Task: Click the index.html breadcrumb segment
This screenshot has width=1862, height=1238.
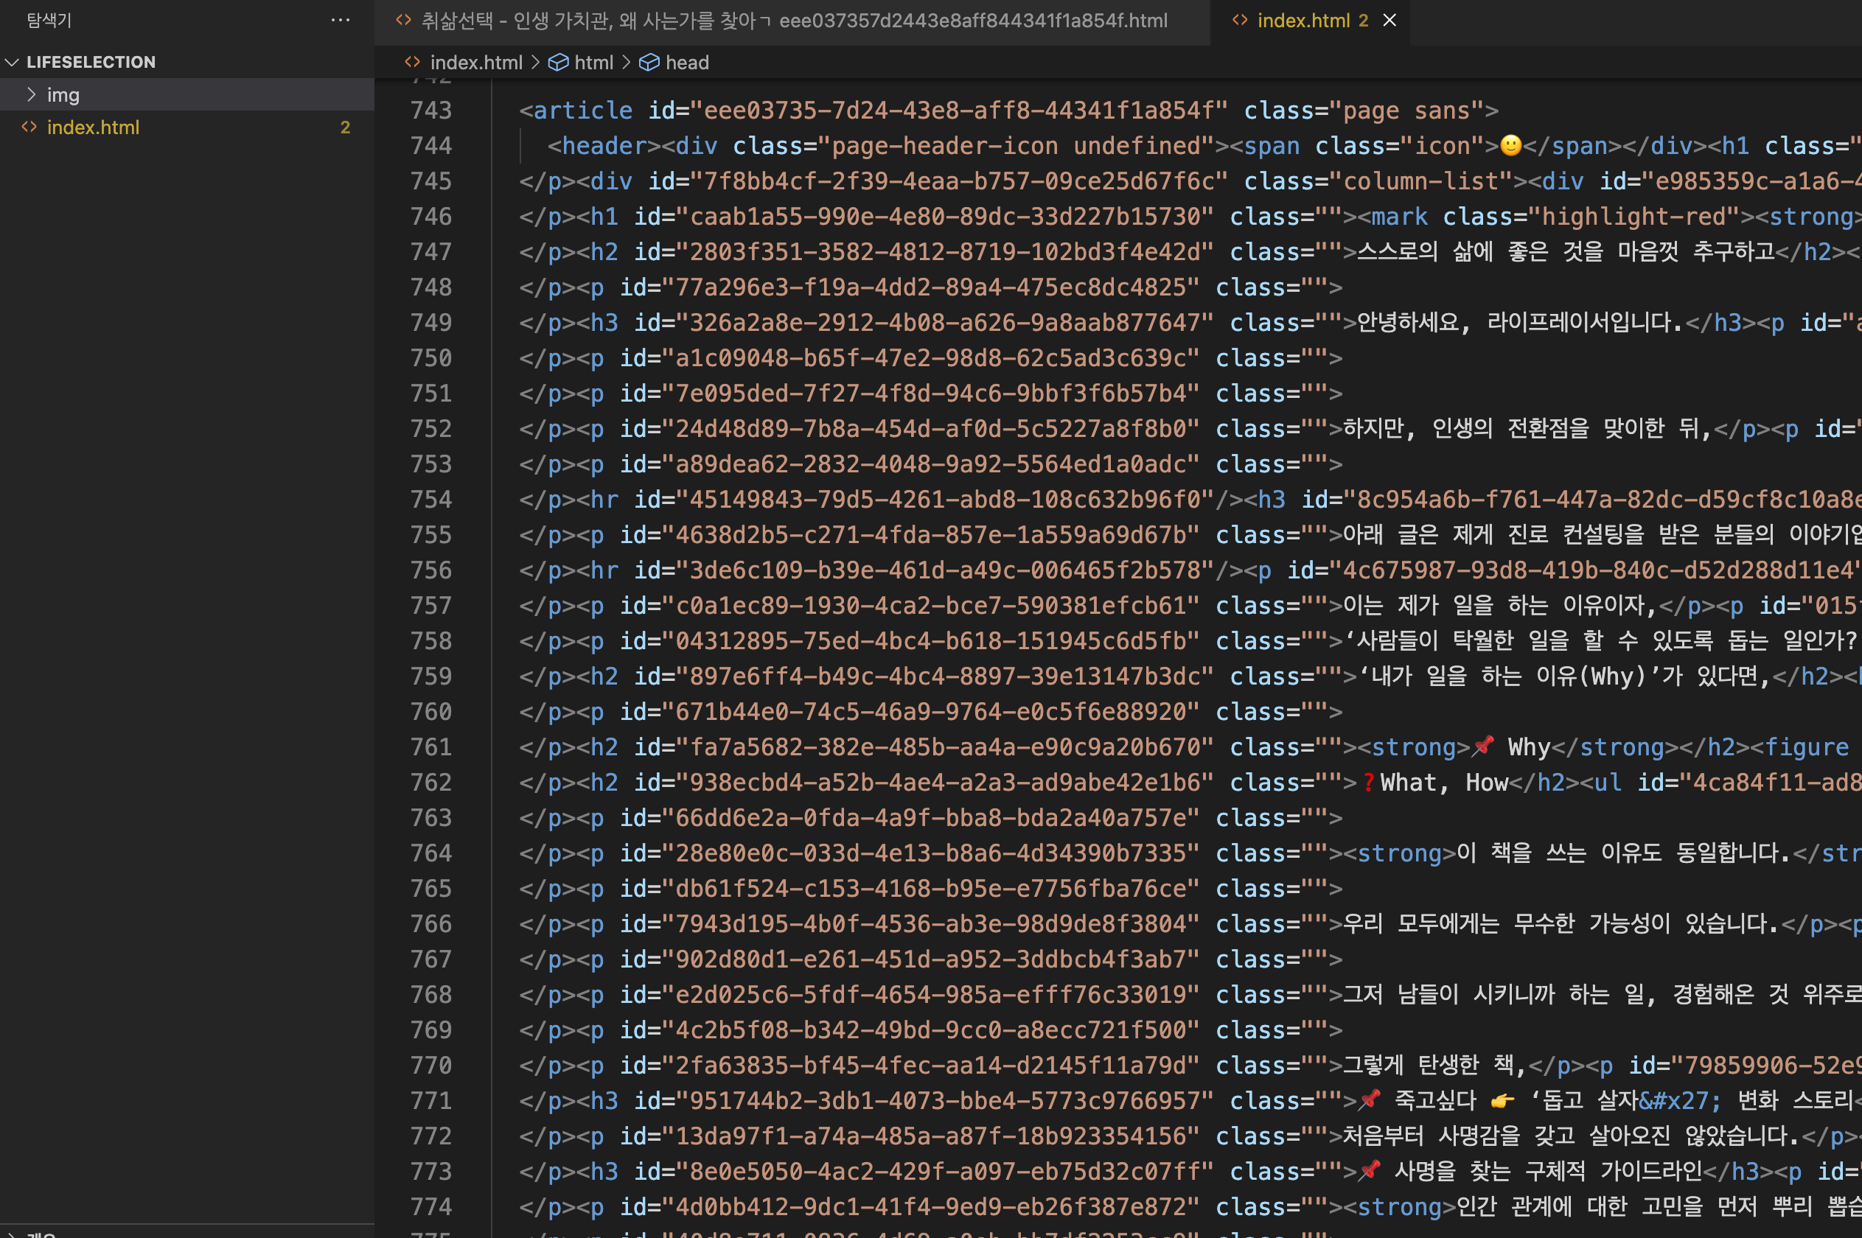Action: click(x=476, y=63)
